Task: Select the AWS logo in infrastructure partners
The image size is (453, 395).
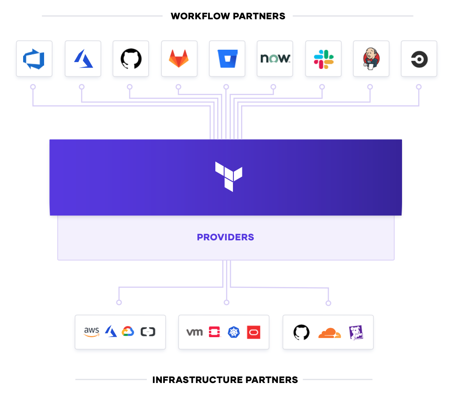Action: (x=92, y=332)
